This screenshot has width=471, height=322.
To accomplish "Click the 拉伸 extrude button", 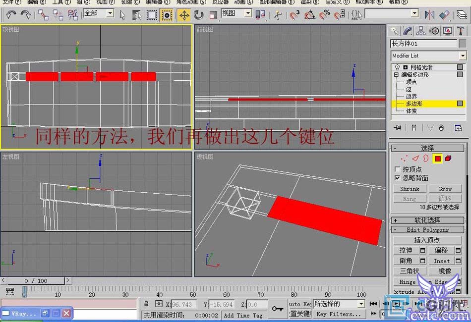I will (x=406, y=250).
